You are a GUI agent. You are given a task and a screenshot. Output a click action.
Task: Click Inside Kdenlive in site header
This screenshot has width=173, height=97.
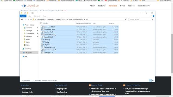pyautogui.click(x=144, y=6)
